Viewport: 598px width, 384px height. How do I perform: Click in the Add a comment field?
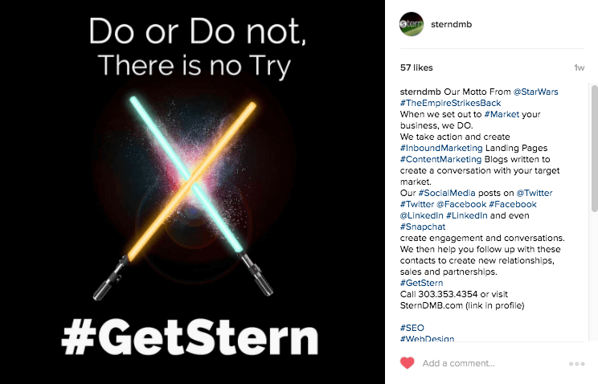[x=492, y=363]
